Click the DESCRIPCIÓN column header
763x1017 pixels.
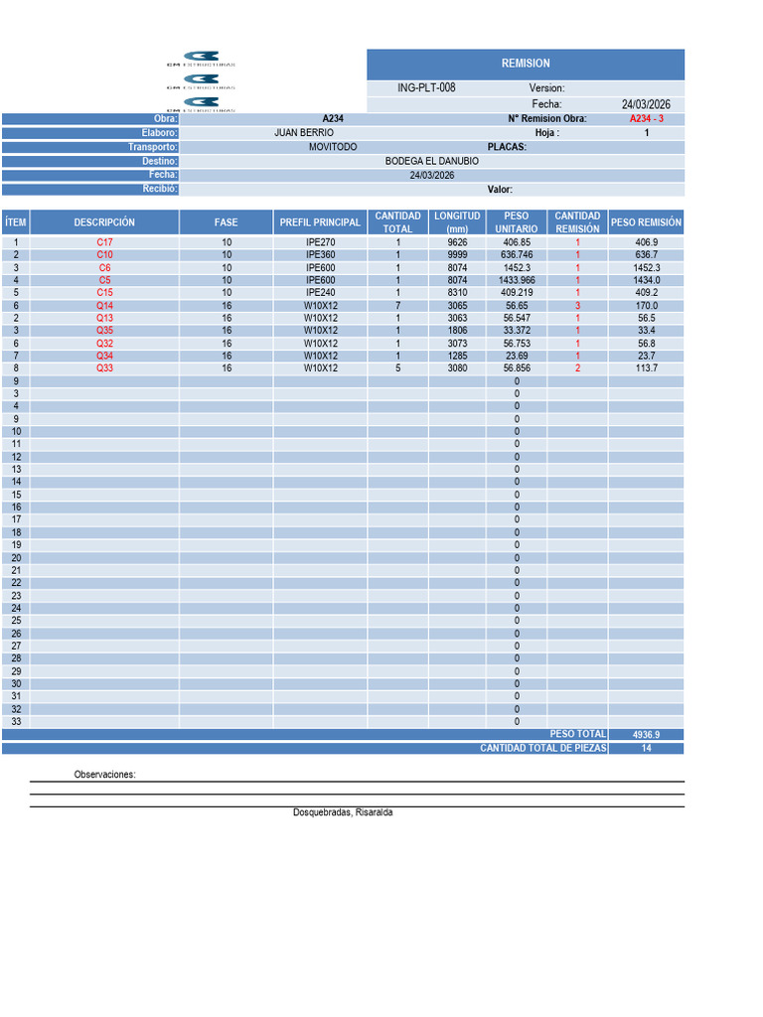(x=104, y=222)
